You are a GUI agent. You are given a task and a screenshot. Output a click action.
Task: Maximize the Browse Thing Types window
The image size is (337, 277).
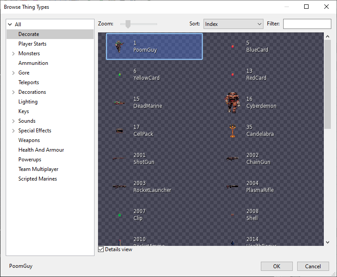[x=306, y=7]
